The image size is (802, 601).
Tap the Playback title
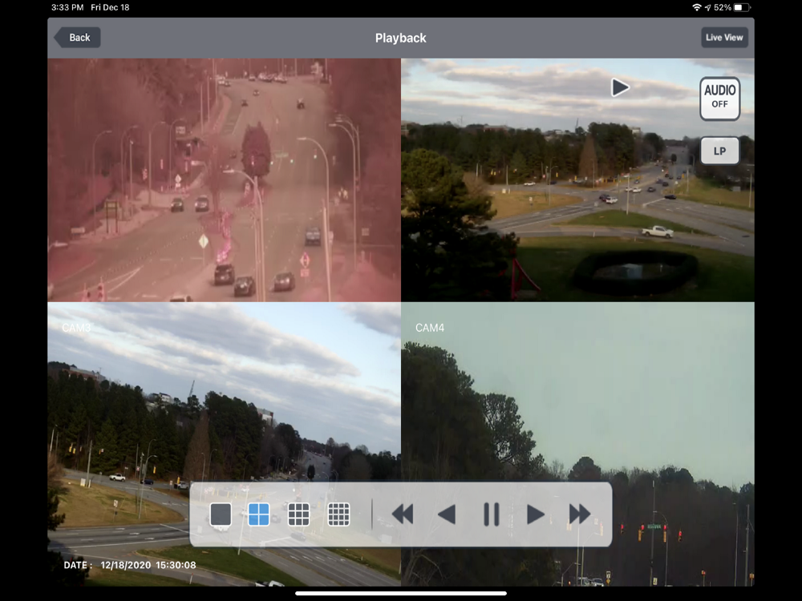(400, 38)
